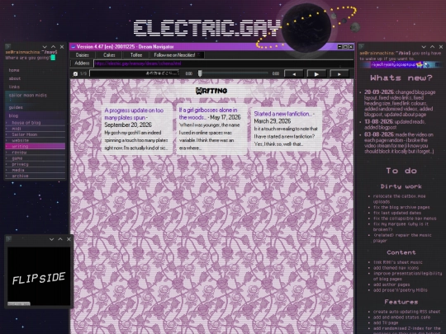The height and width of the screenshot is (334, 446).
Task: Expand the website tree arrow
Action: (x=7, y=140)
